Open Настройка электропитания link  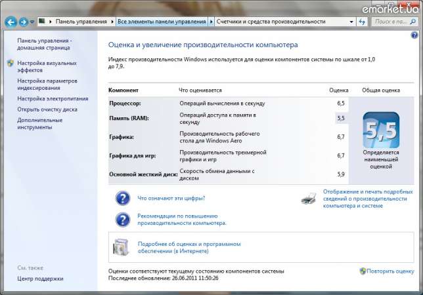pyautogui.click(x=53, y=99)
